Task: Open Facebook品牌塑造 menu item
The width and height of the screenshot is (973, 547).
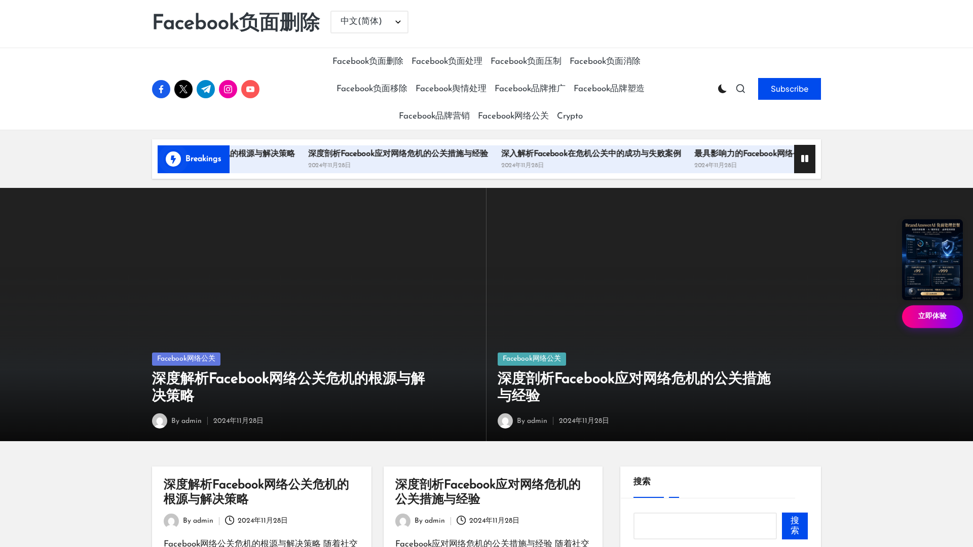Action: point(609,89)
